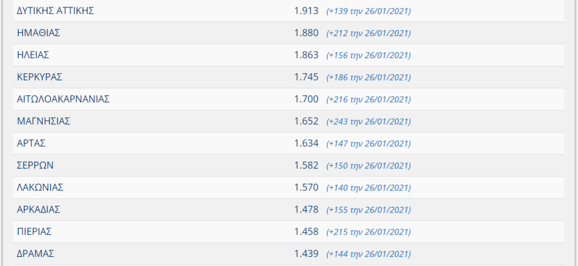Click the +212 την 26/01/2021 note
The image size is (578, 266).
pyautogui.click(x=369, y=33)
